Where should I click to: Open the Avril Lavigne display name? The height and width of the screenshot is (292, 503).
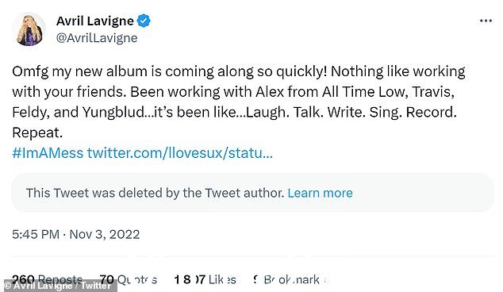(x=95, y=21)
